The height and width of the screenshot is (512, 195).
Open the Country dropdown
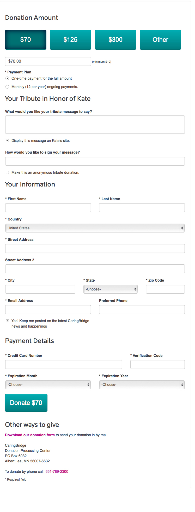(x=95, y=228)
